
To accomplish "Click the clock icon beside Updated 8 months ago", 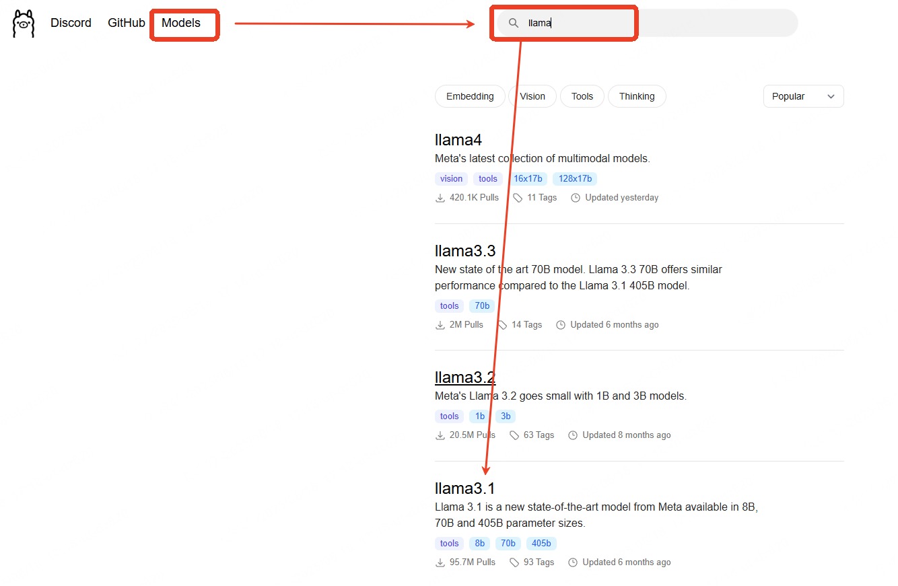I will 573,435.
